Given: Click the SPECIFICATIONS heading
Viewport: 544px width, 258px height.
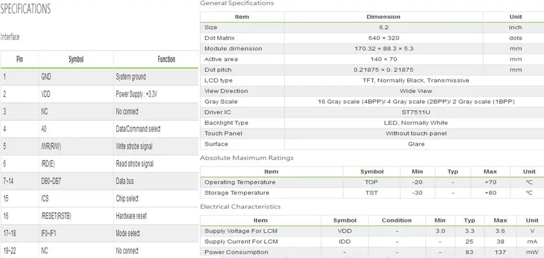Looking at the screenshot, I should point(25,9).
